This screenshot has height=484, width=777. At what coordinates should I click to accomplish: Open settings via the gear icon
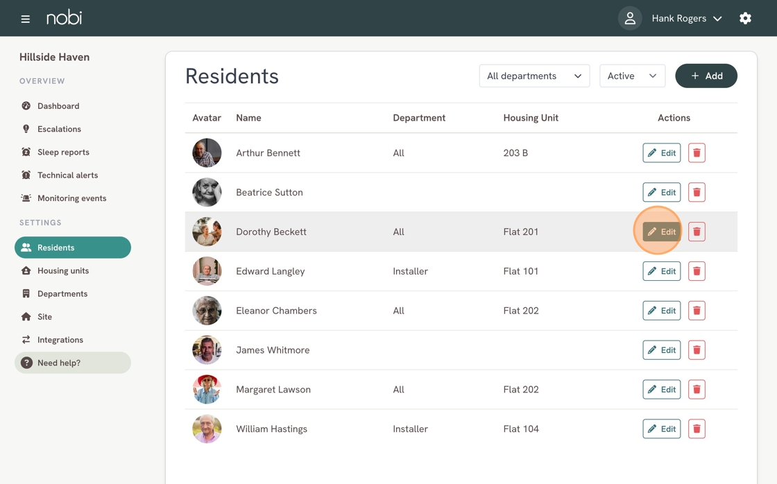coord(745,19)
